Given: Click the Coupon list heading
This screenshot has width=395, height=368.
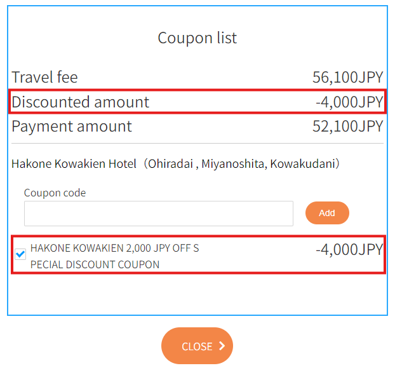Looking at the screenshot, I should [197, 37].
